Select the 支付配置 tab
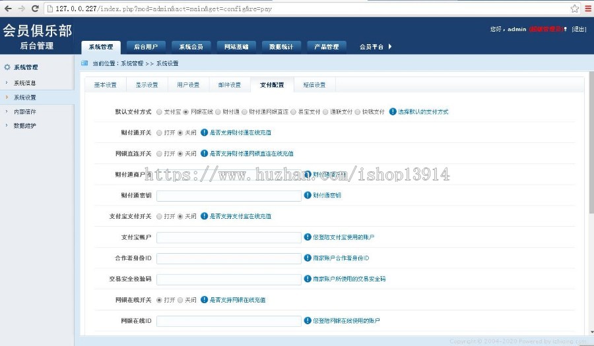 click(272, 85)
